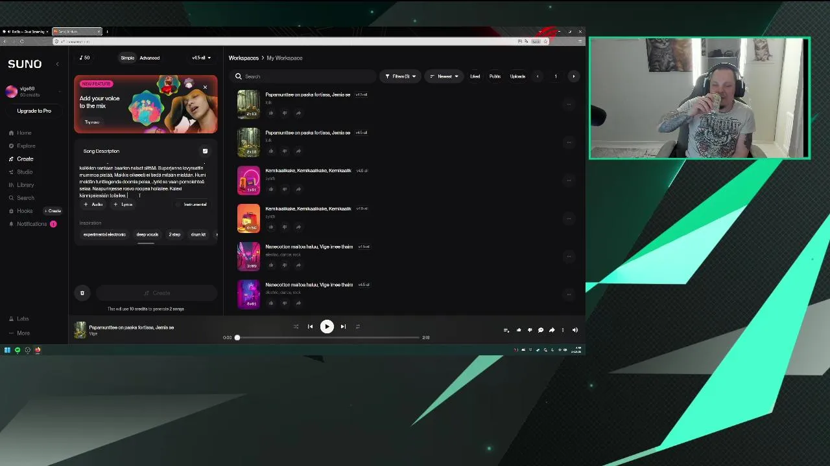Screen dimensions: 830x466
Task: Click the large Create song button
Action: (x=156, y=293)
